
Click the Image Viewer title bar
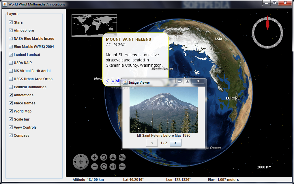coord(164,82)
